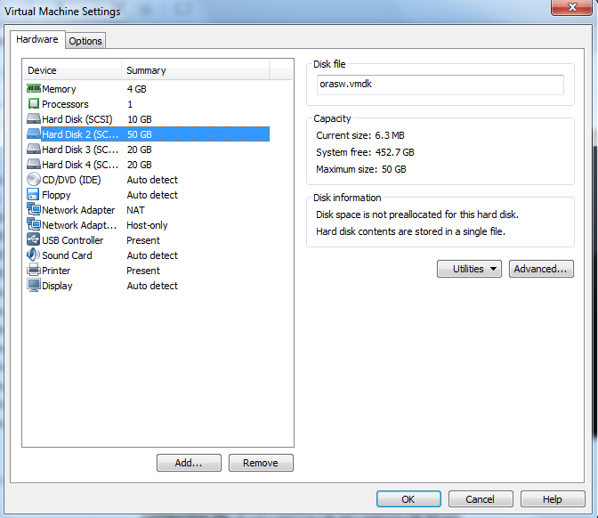Select the Sound Card row label
The image size is (598, 518).
coord(67,255)
